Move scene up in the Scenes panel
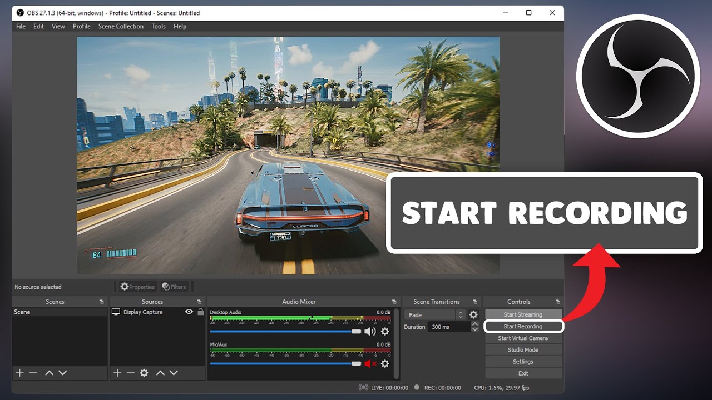The image size is (712, 400). [49, 373]
